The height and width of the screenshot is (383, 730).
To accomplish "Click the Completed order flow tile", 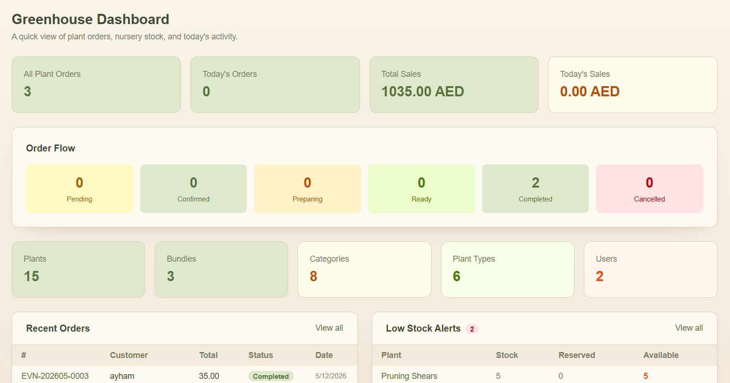I will point(536,188).
